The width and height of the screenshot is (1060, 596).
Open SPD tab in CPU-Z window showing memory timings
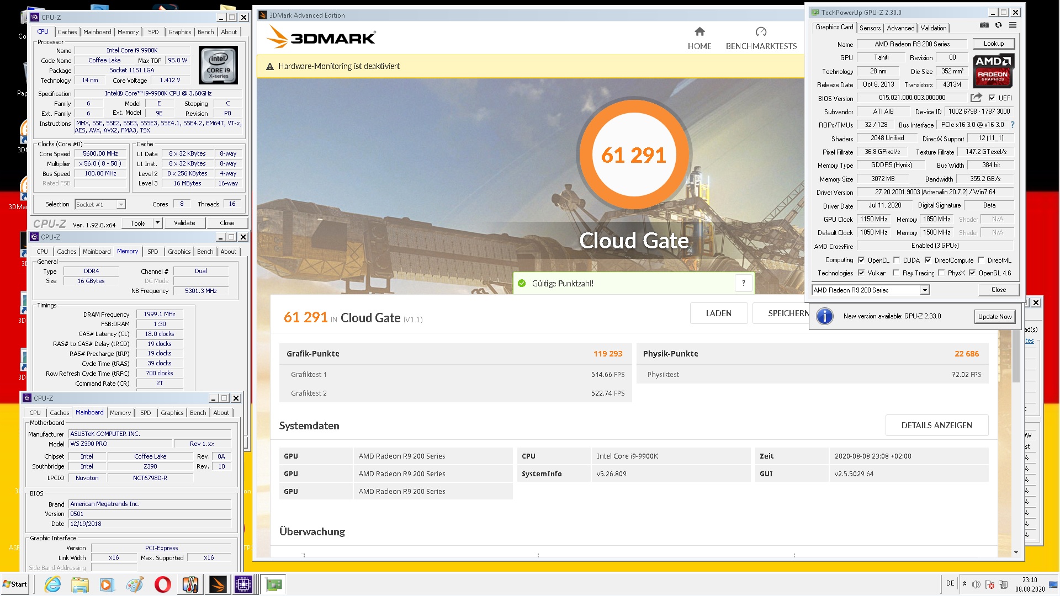coord(153,252)
